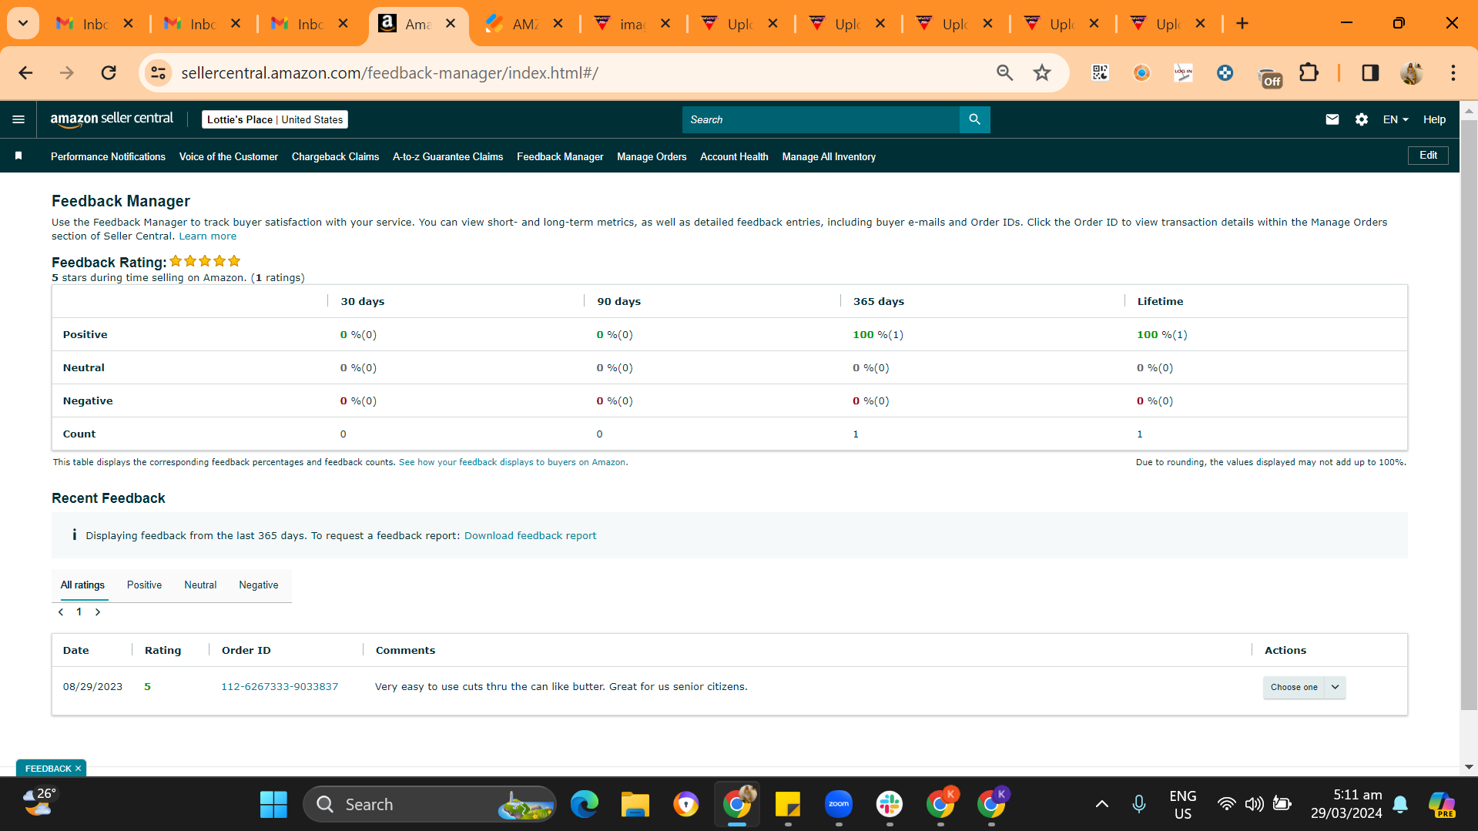Screen dimensions: 1478x831
Task: Go to the next feedback page arrow
Action: coord(98,612)
